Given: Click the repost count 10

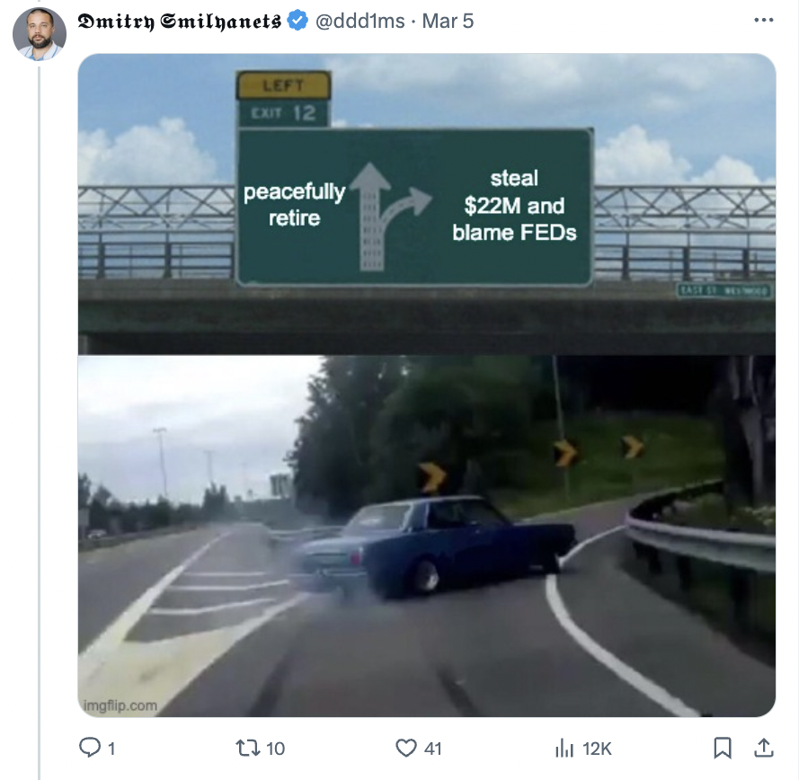Looking at the screenshot, I should [275, 749].
